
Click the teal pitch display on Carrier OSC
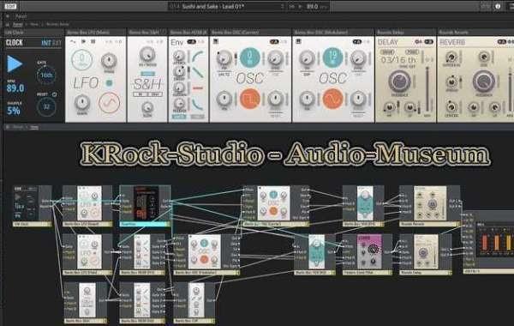point(250,57)
